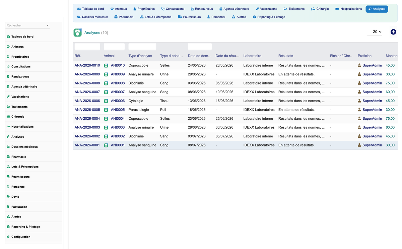Click the 29/05/2026 request date cell
This screenshot has height=249, width=402.
[197, 74]
